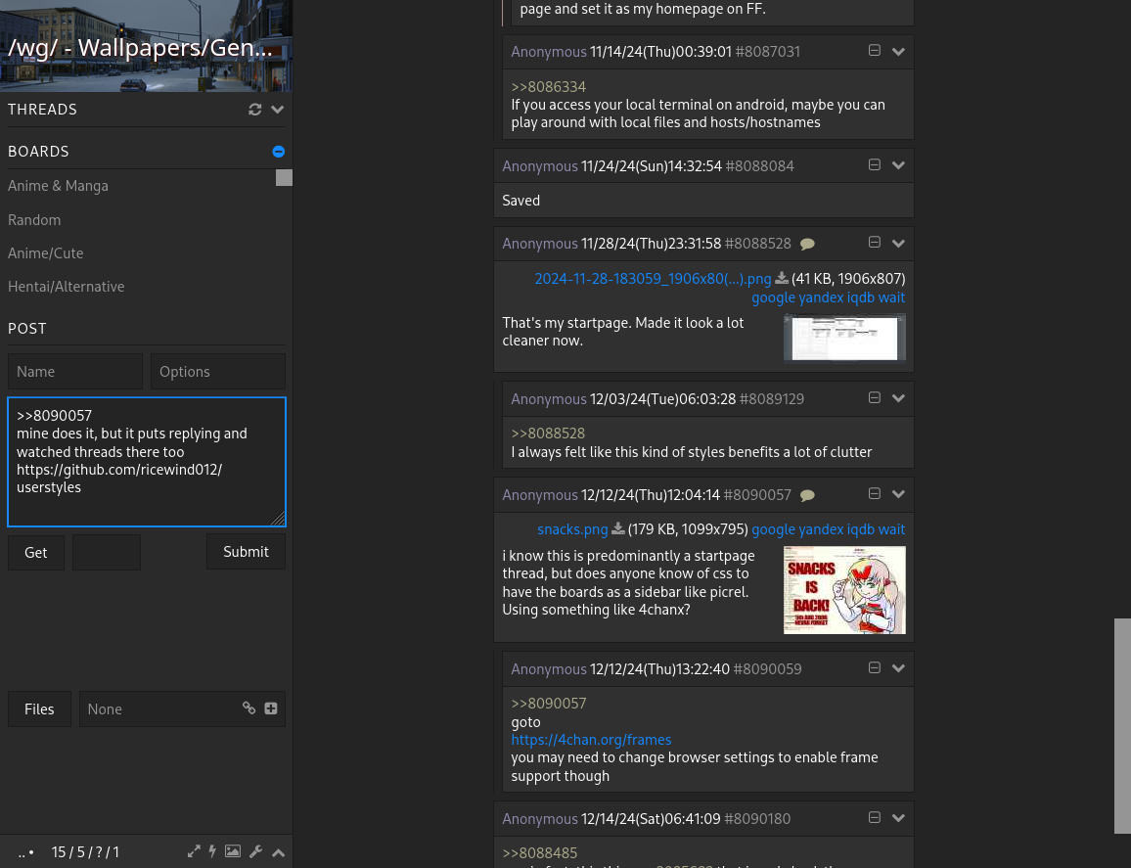
Task: Click the Options input field
Action: point(218,372)
